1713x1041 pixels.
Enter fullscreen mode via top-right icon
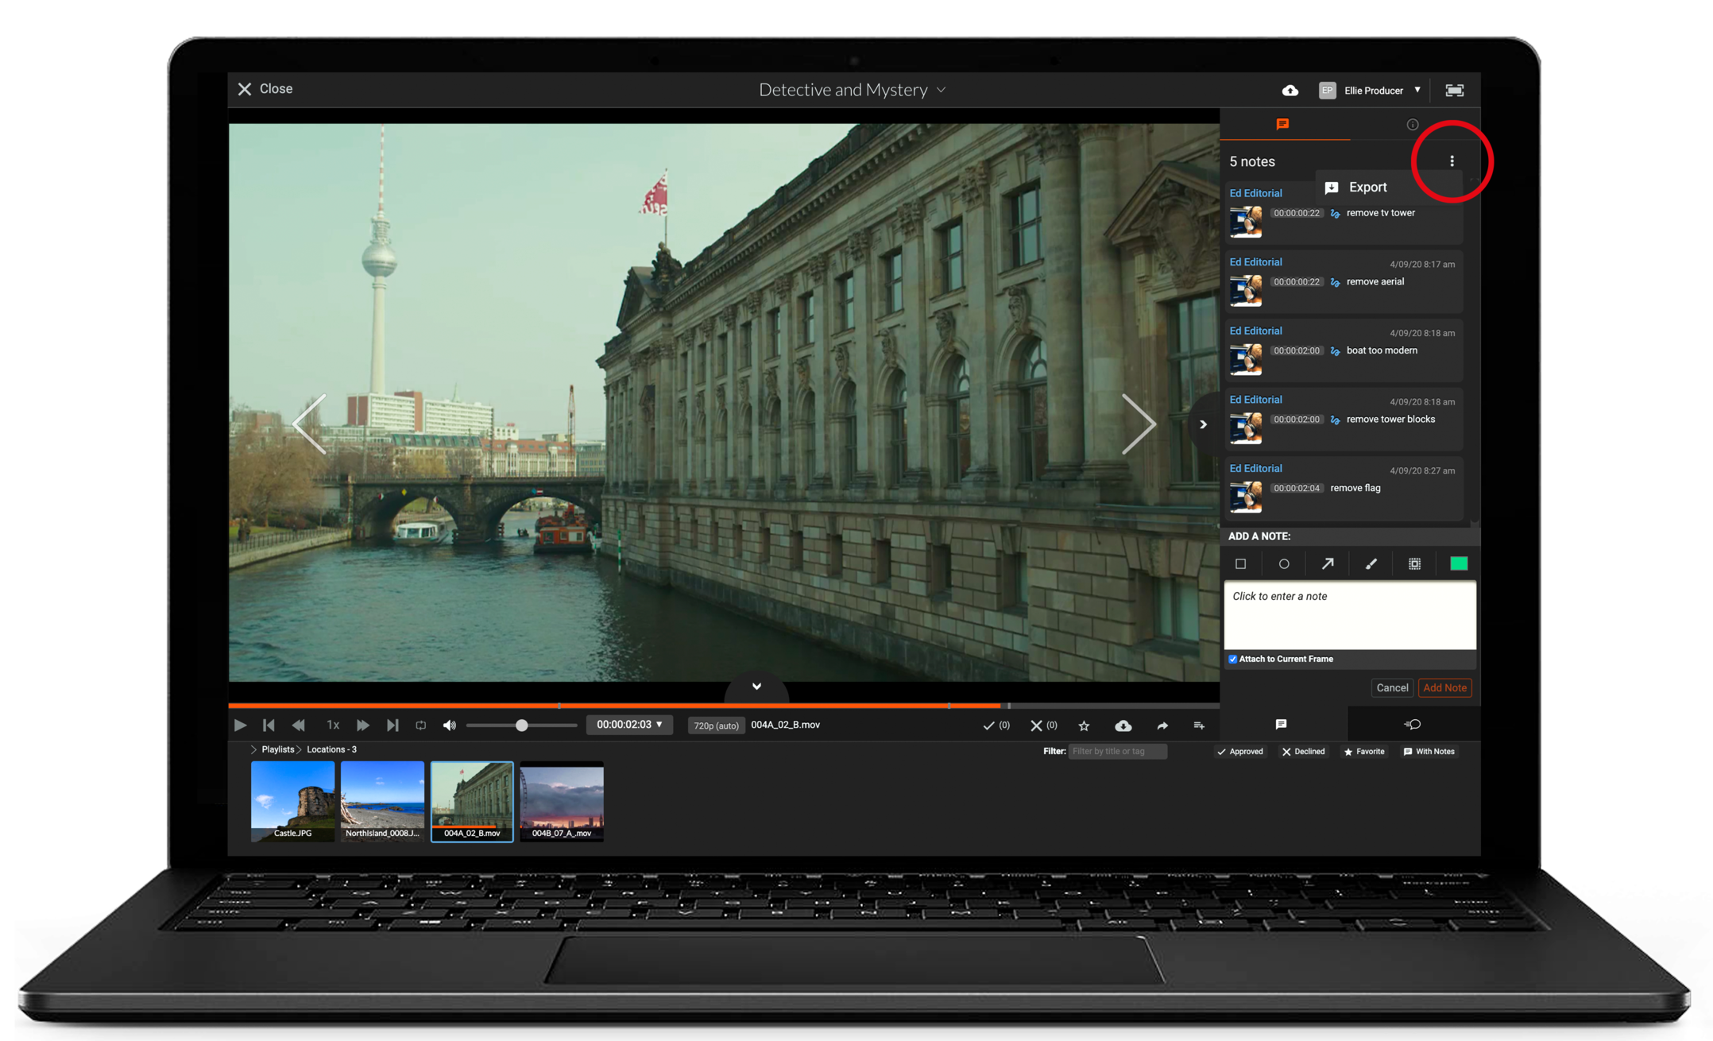click(1454, 91)
